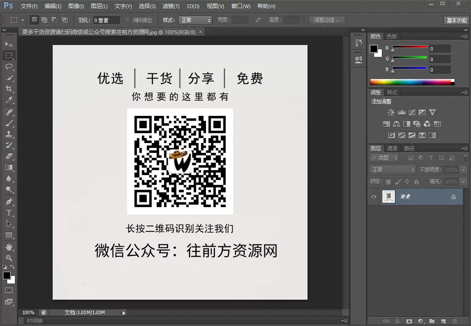Open tool preset picker arrow
Screen dimensions: 471x326
tap(23, 20)
